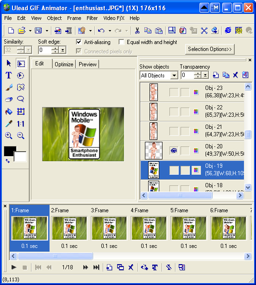The image size is (256, 285).
Task: Jump to last frame button
Action: (96, 267)
